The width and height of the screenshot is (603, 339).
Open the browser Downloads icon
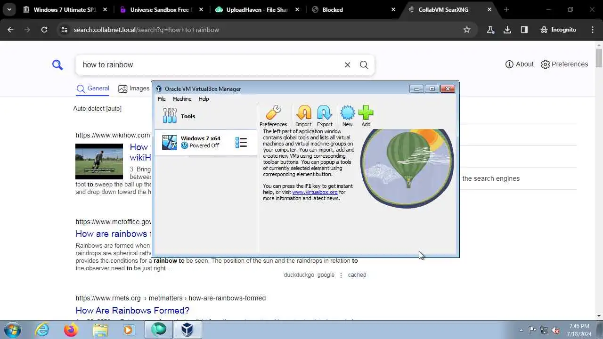[507, 30]
